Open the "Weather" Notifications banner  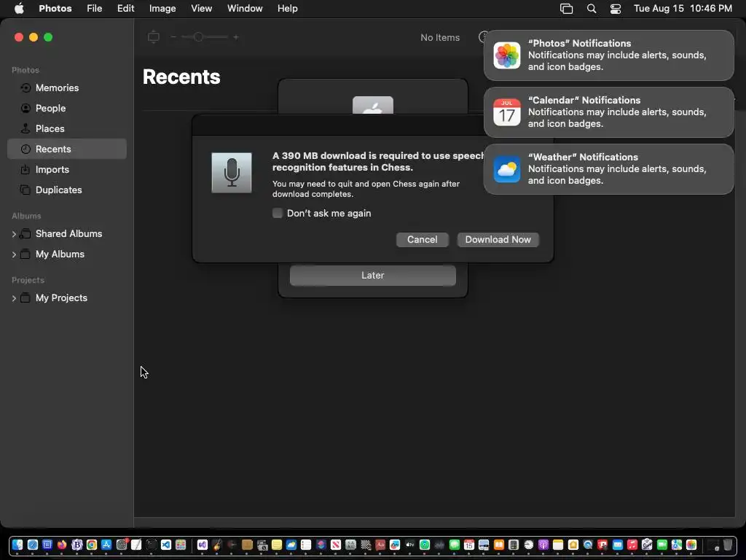pyautogui.click(x=608, y=169)
